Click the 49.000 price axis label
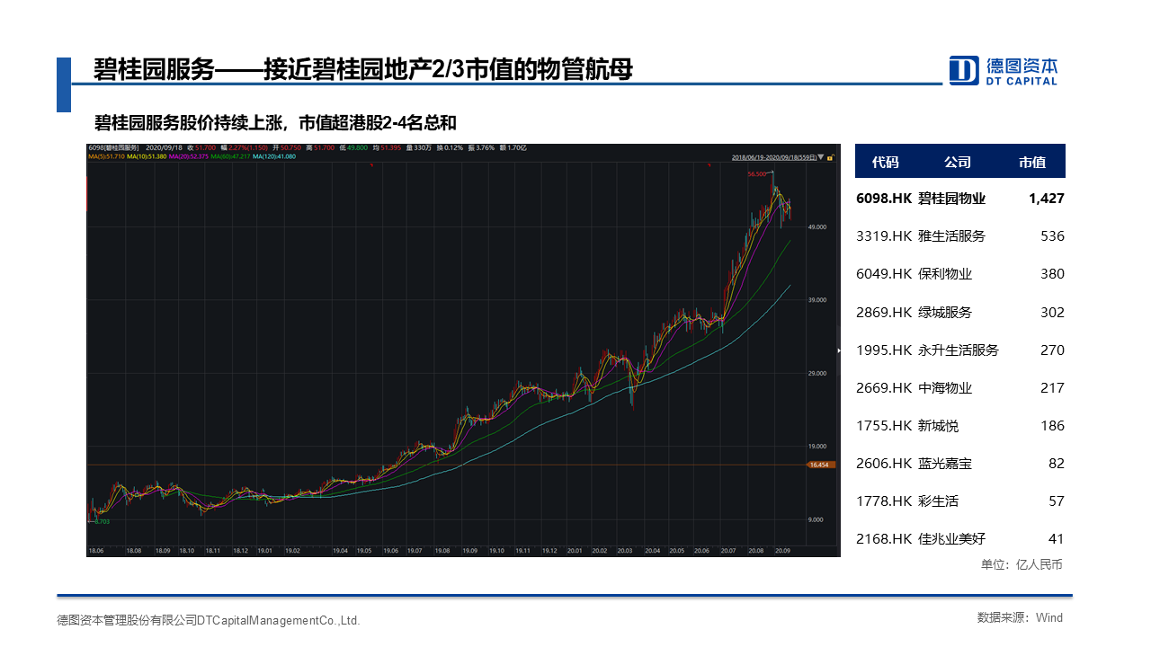The width and height of the screenshot is (1151, 647). point(816,227)
